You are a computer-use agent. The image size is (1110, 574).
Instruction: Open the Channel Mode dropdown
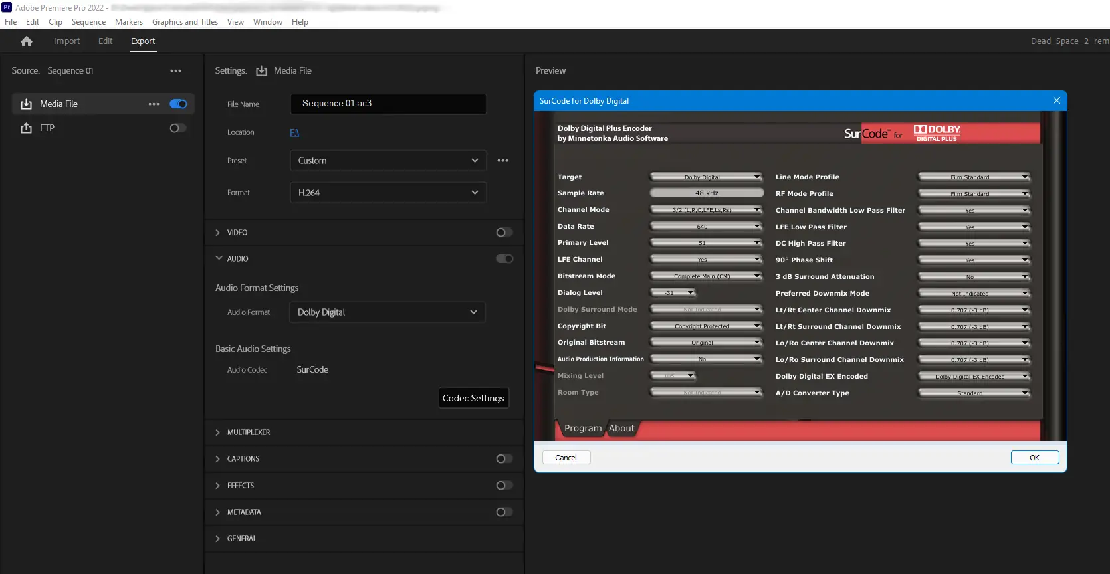tap(706, 210)
